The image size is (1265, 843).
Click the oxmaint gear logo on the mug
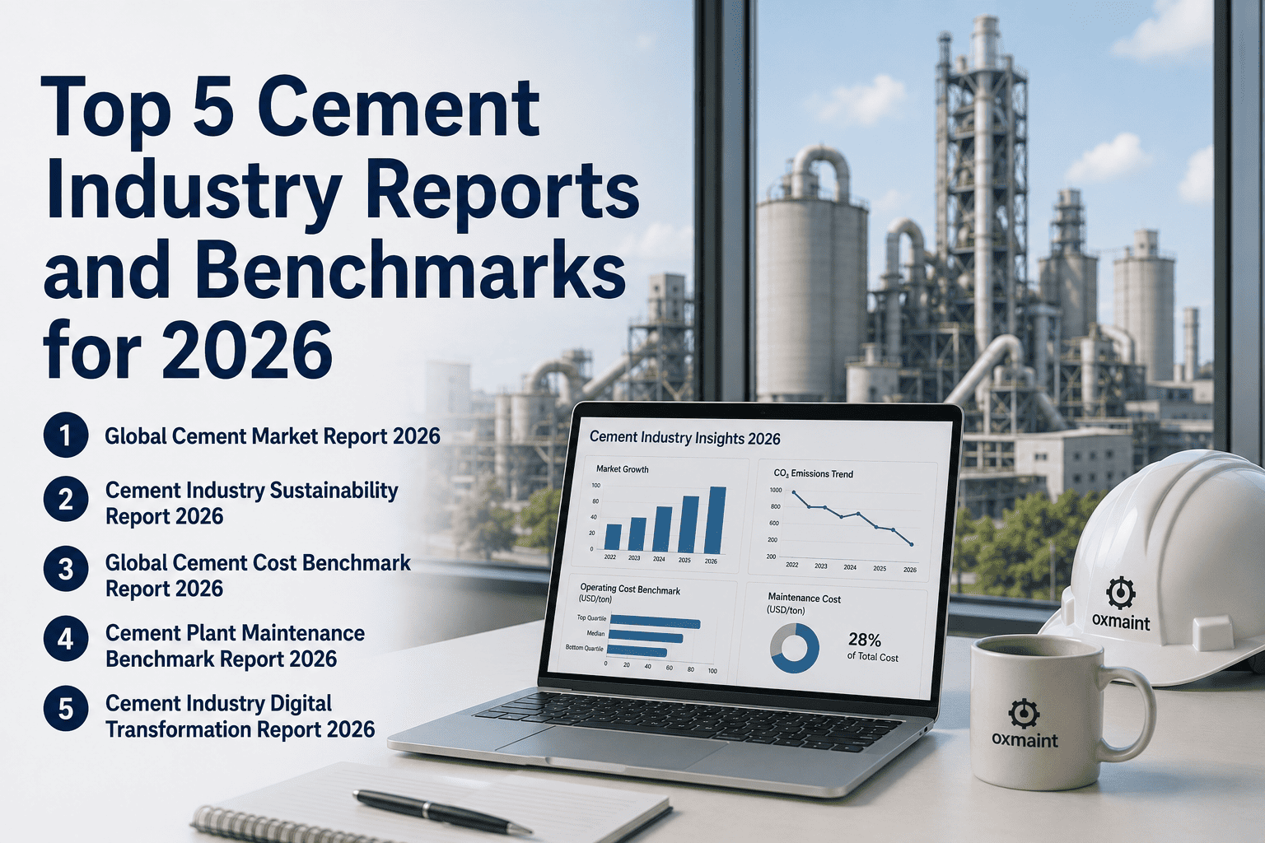1024,713
